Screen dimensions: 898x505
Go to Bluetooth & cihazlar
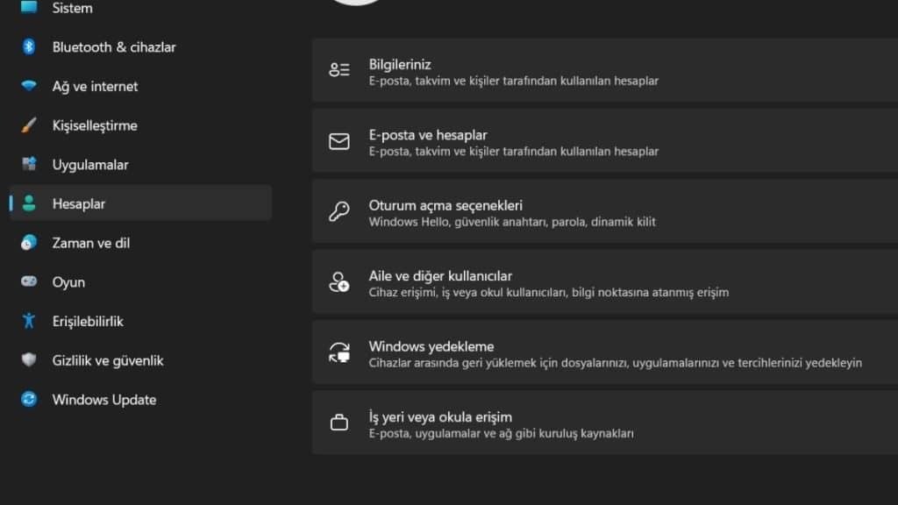[140, 47]
